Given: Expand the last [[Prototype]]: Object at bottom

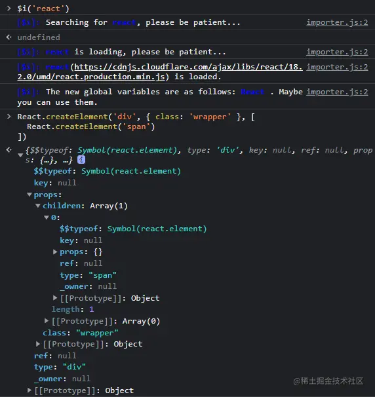Looking at the screenshot, I should 30,390.
